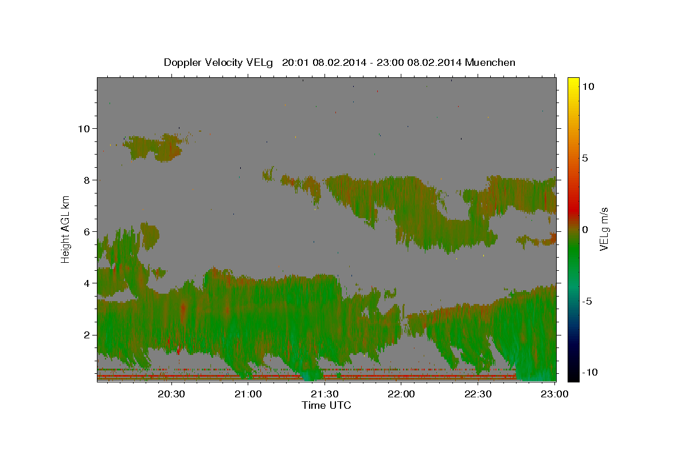Click the 21:30 time tick label
This screenshot has height=458, width=688.
326,394
